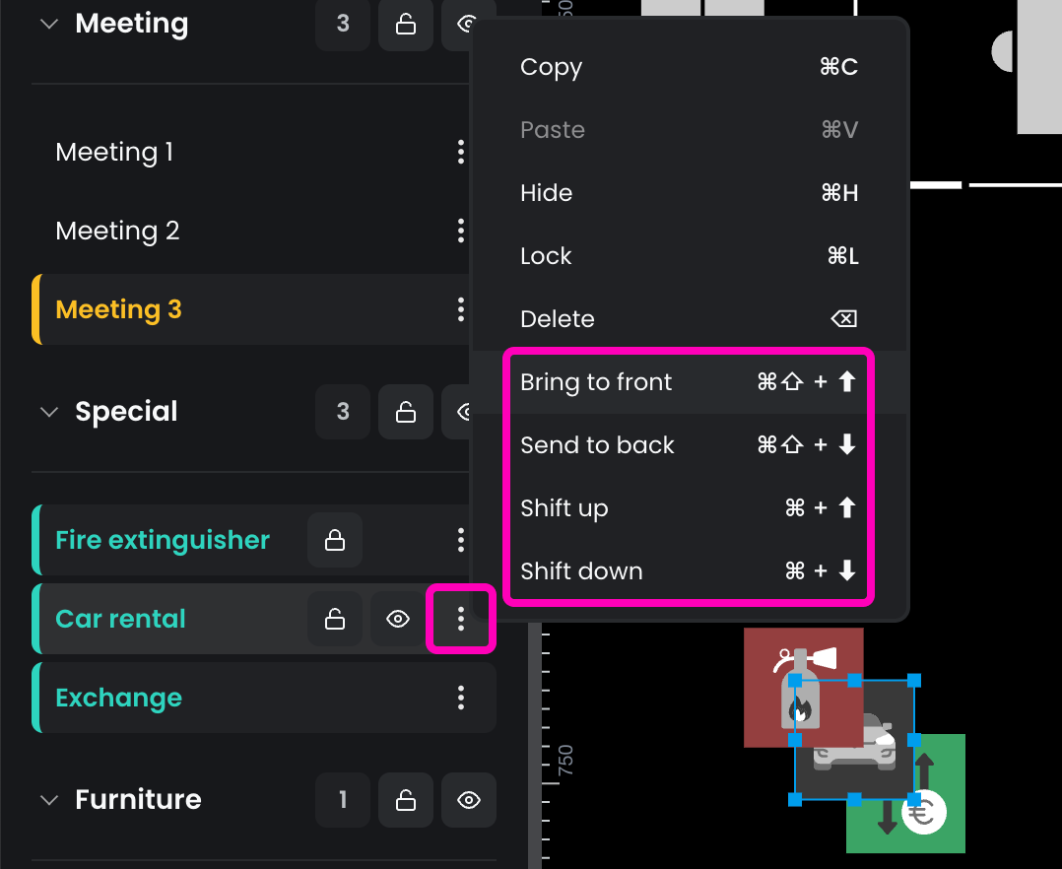Viewport: 1062px width, 869px height.
Task: Hide the Car rental layer with eye icon
Action: pos(398,619)
